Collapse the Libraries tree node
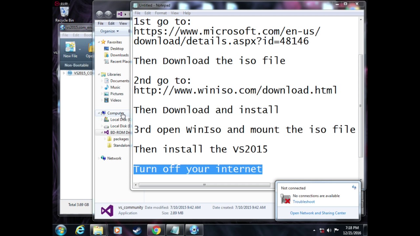 coord(98,74)
